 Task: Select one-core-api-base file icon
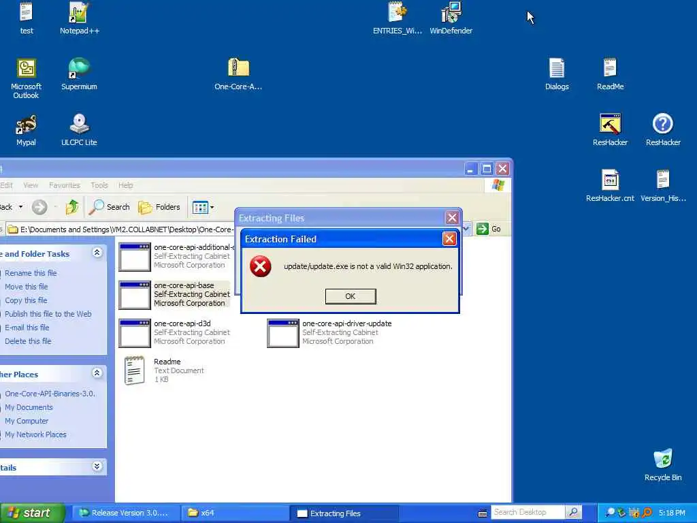[134, 294]
